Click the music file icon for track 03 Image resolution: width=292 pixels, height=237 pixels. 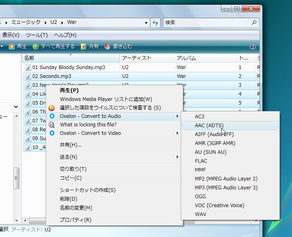click(x=28, y=85)
